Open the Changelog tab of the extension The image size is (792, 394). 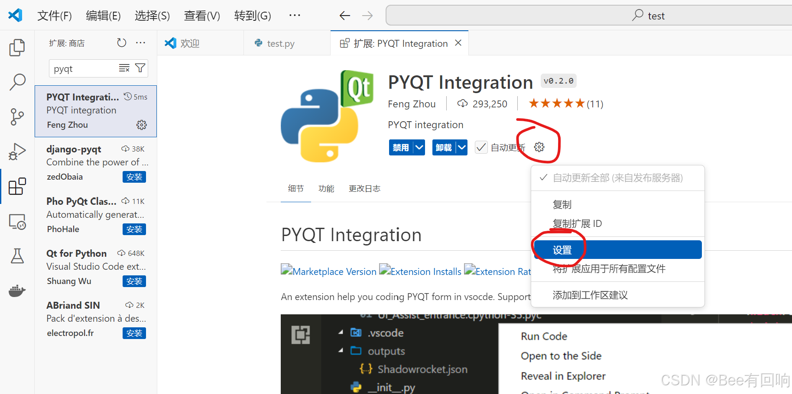point(364,188)
